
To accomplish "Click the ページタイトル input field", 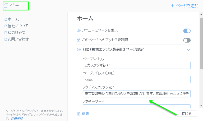I will (137, 65).
